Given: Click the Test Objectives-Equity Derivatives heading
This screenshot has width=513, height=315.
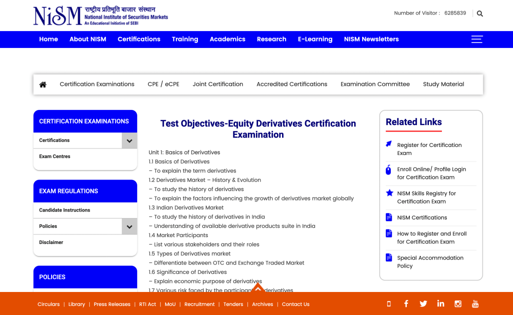Looking at the screenshot, I should click(258, 129).
